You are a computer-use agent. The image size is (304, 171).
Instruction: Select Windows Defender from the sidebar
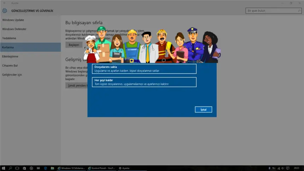(x=14, y=29)
